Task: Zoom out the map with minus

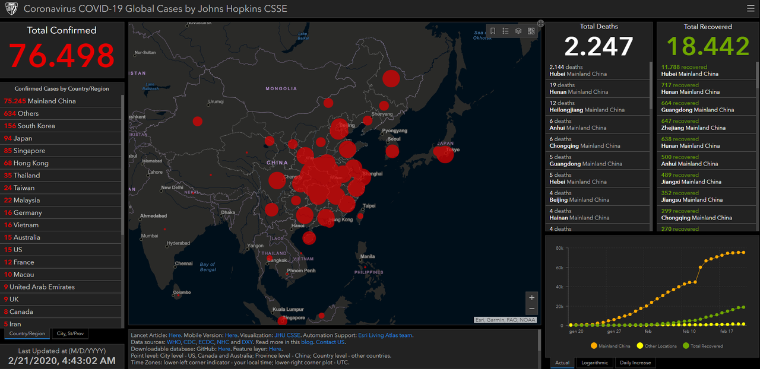Action: pyautogui.click(x=531, y=309)
